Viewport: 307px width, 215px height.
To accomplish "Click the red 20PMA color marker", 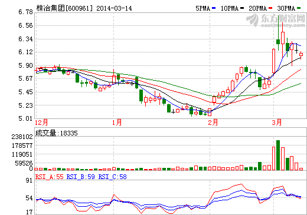I will point(270,8).
